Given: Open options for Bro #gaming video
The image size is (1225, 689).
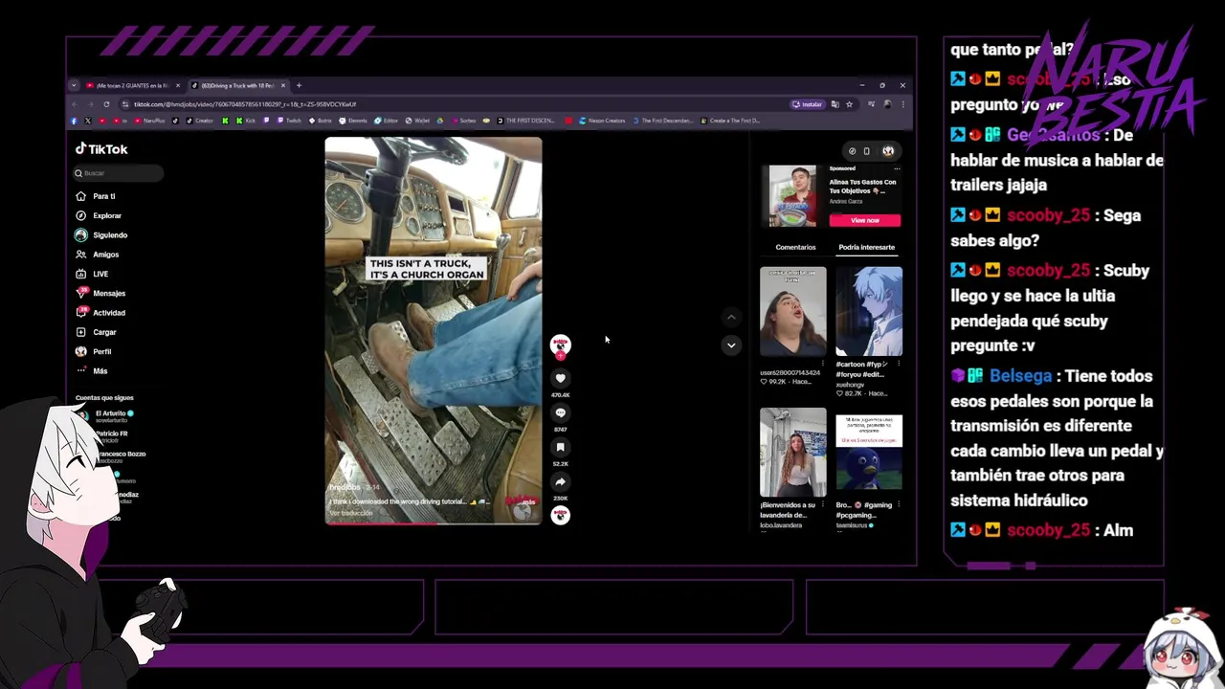Looking at the screenshot, I should pyautogui.click(x=898, y=505).
